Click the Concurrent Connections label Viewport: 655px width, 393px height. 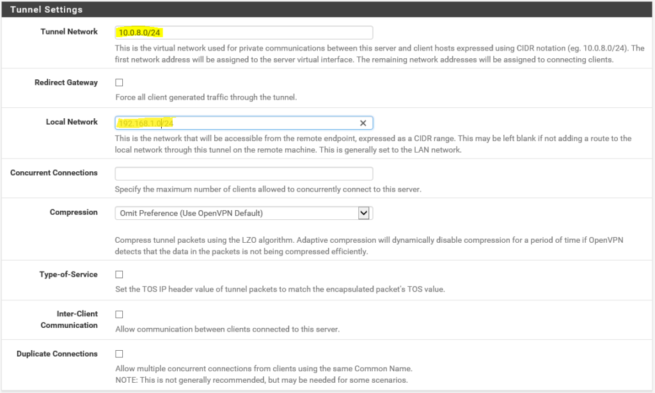click(x=54, y=173)
